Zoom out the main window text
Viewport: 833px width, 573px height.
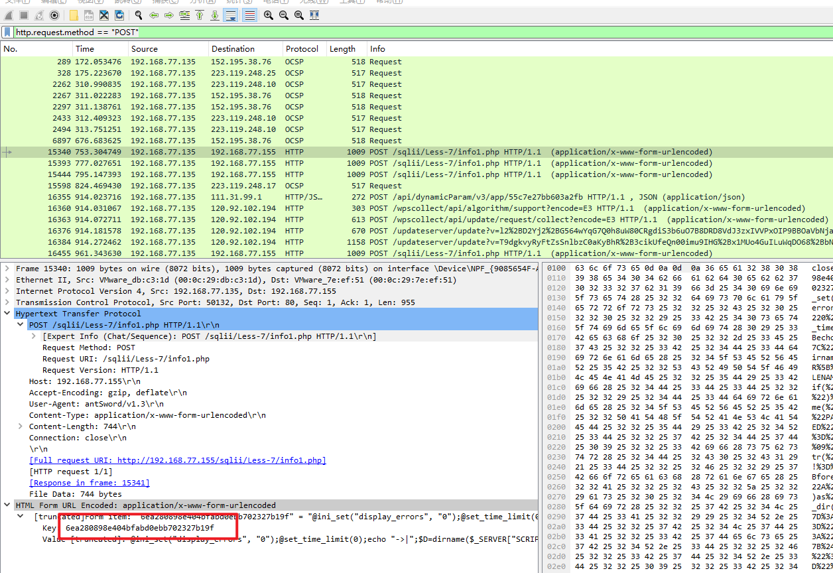[x=284, y=15]
